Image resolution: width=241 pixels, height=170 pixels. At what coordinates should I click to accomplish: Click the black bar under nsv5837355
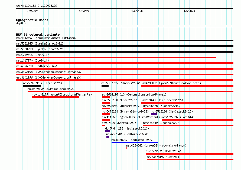tap(105, 86)
